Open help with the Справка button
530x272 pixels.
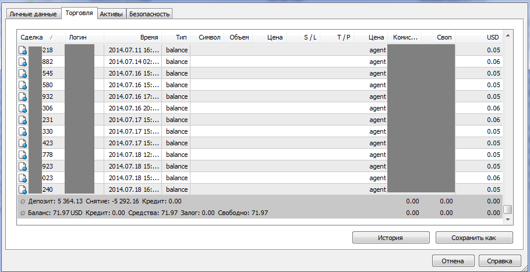click(500, 260)
